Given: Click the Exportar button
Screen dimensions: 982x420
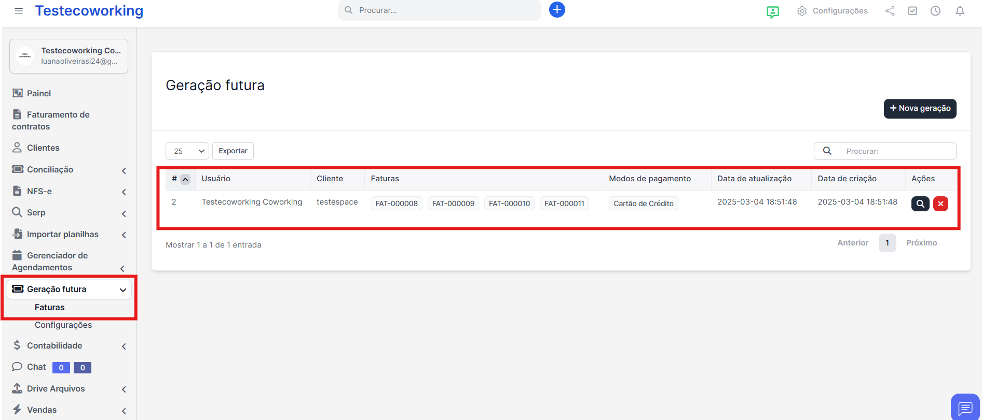Looking at the screenshot, I should (x=233, y=151).
